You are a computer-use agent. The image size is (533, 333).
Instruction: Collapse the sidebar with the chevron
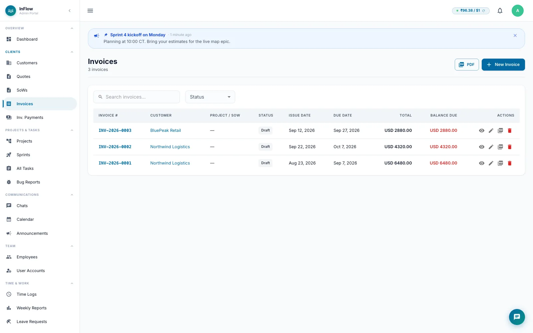coord(70,11)
